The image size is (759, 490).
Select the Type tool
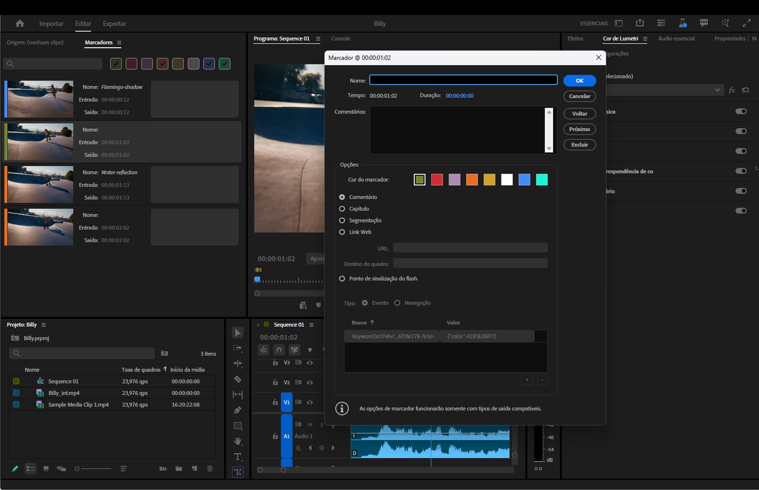click(x=238, y=457)
